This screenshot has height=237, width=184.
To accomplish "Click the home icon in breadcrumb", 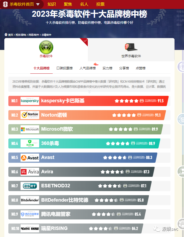I will pyautogui.click(x=6, y=35).
